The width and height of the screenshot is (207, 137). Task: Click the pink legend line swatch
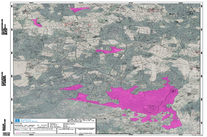click(x=17, y=133)
